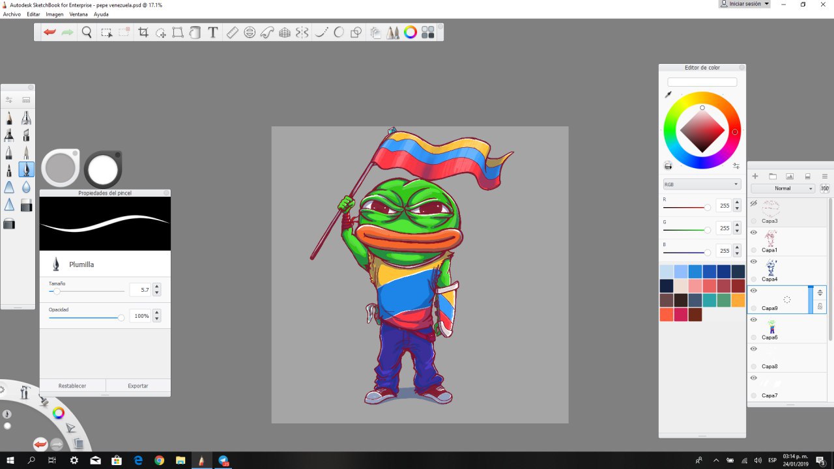
Task: Activate the French Curve tool
Action: tap(267, 32)
